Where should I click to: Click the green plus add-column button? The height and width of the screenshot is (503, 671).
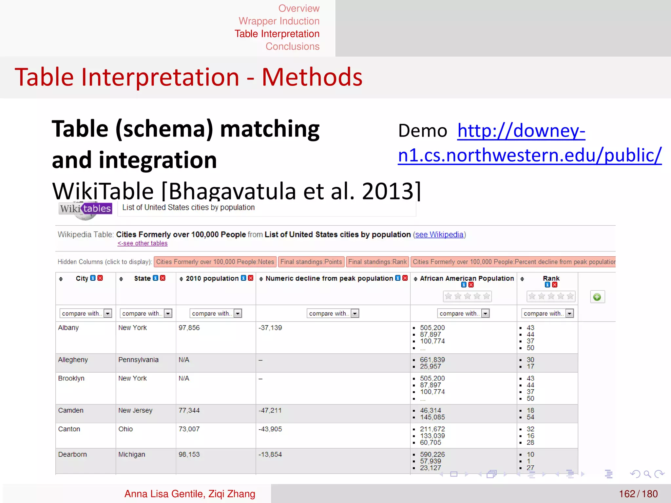pos(597,297)
